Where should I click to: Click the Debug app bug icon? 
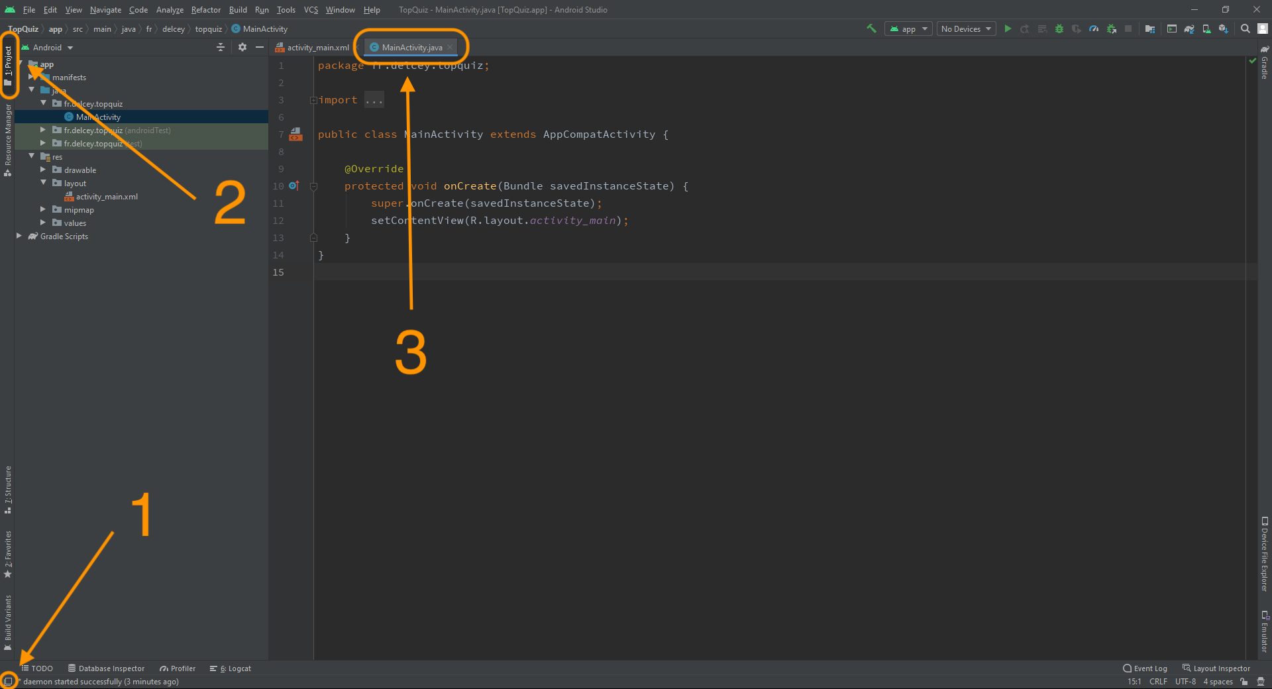click(x=1059, y=28)
